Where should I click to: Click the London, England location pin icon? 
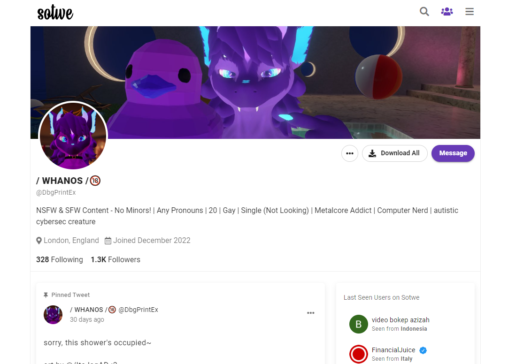tap(39, 241)
